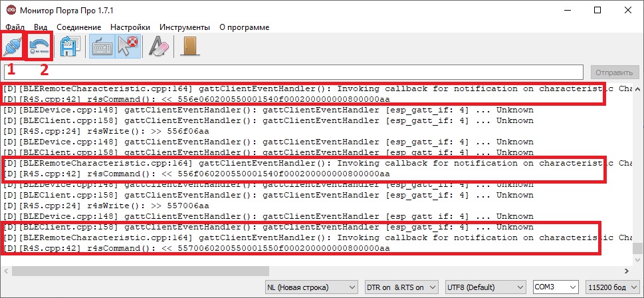
Task: Open the NL (Новая строка) line ending dropdown
Action: (x=312, y=287)
